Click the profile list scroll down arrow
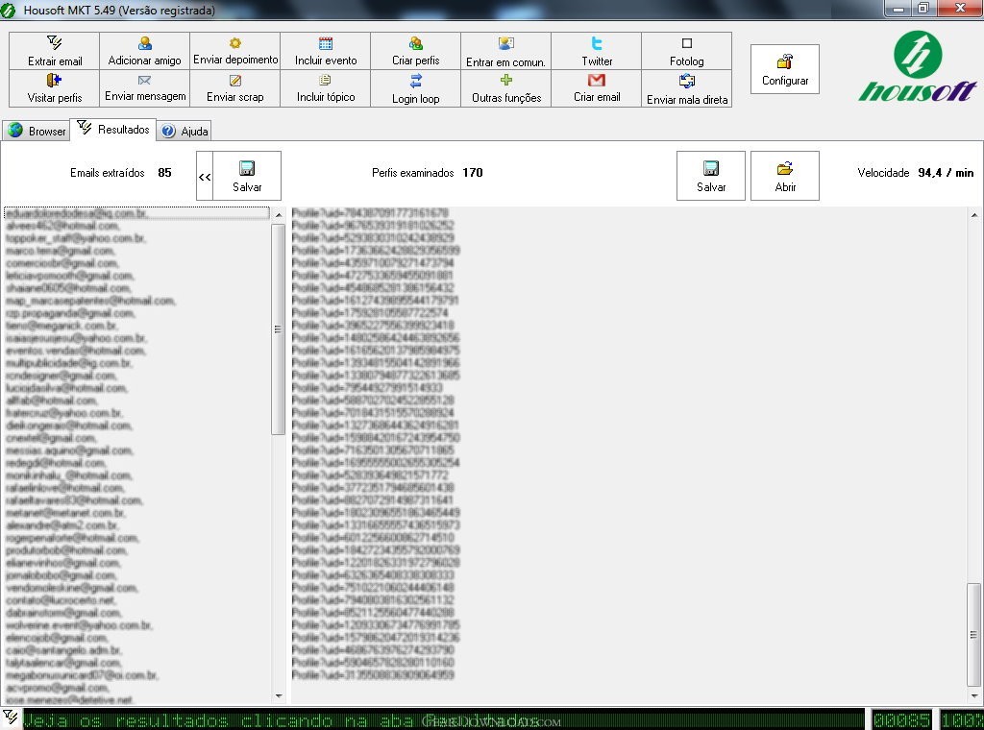 click(x=974, y=695)
